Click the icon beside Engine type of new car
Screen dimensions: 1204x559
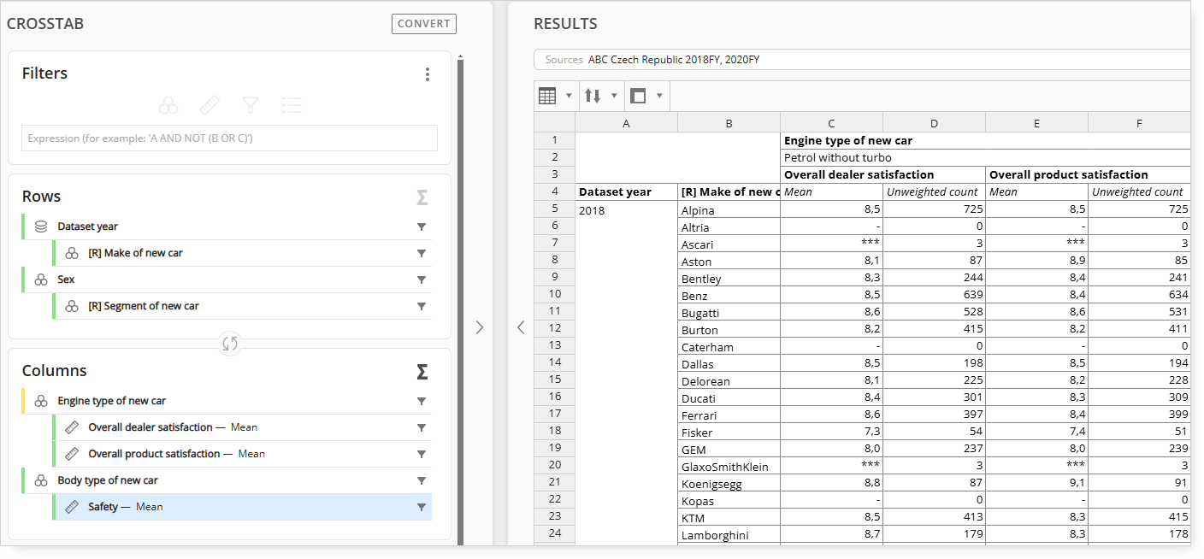tap(41, 401)
